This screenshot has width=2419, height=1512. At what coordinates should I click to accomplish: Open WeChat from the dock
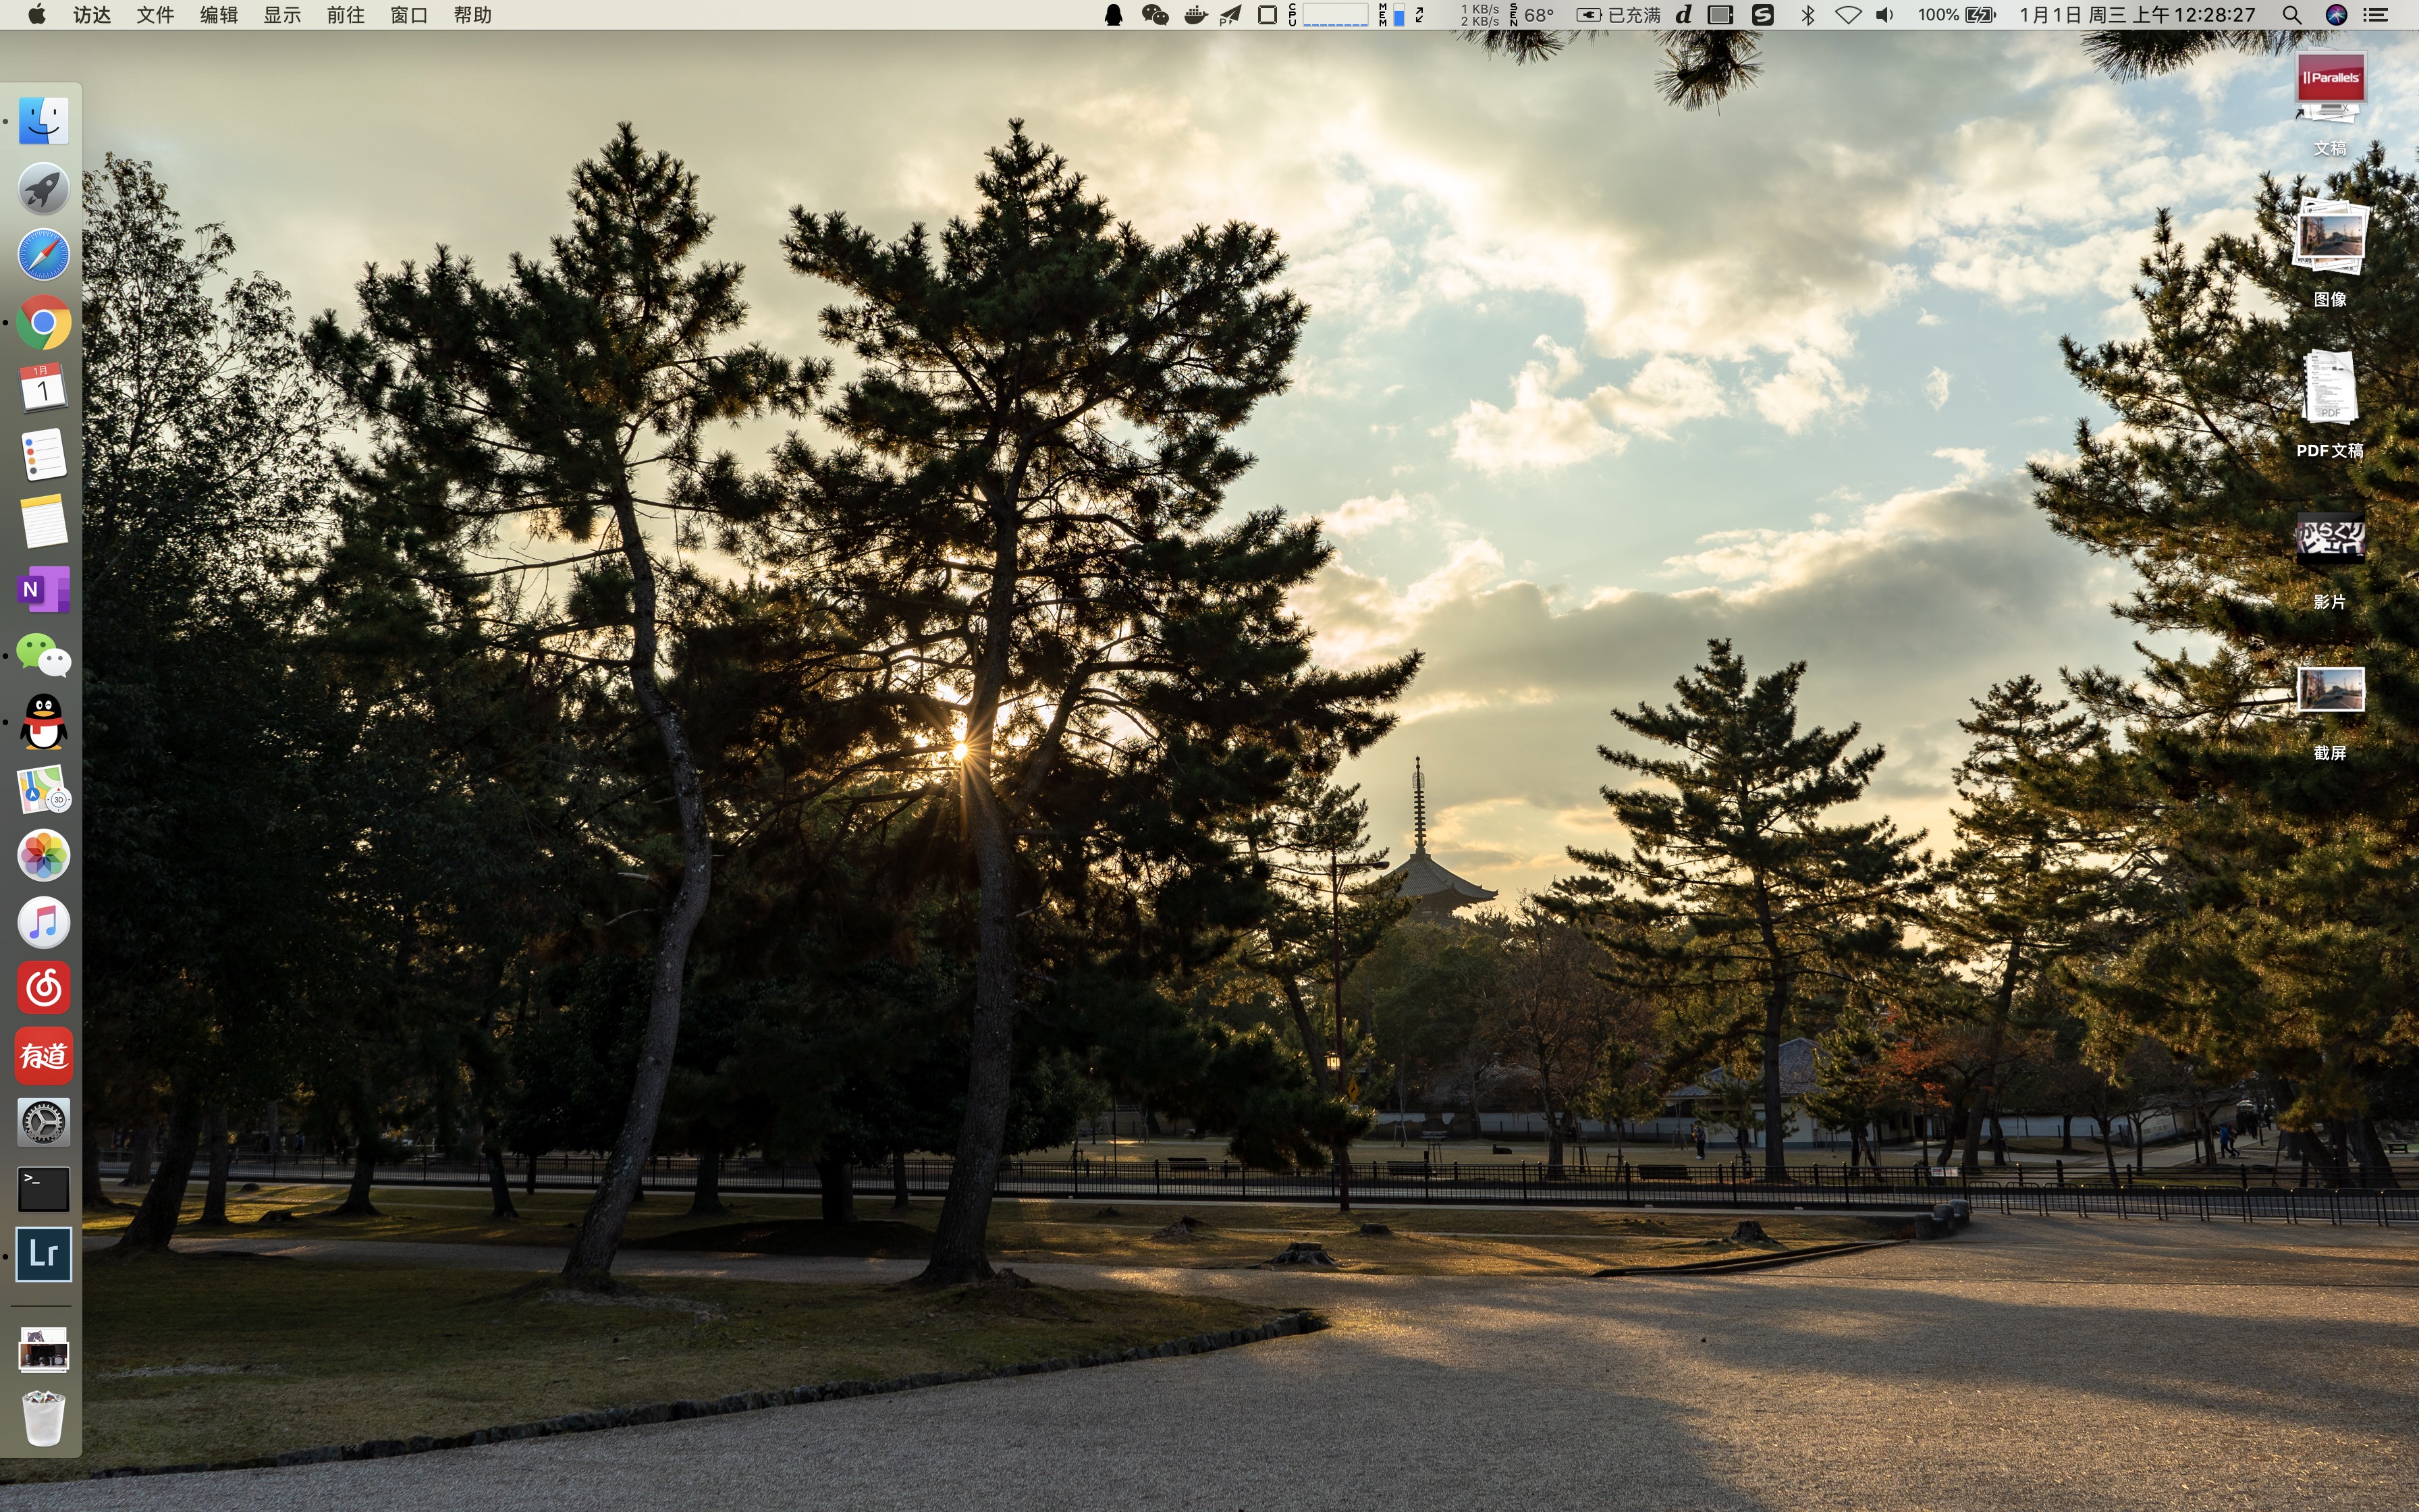43,656
